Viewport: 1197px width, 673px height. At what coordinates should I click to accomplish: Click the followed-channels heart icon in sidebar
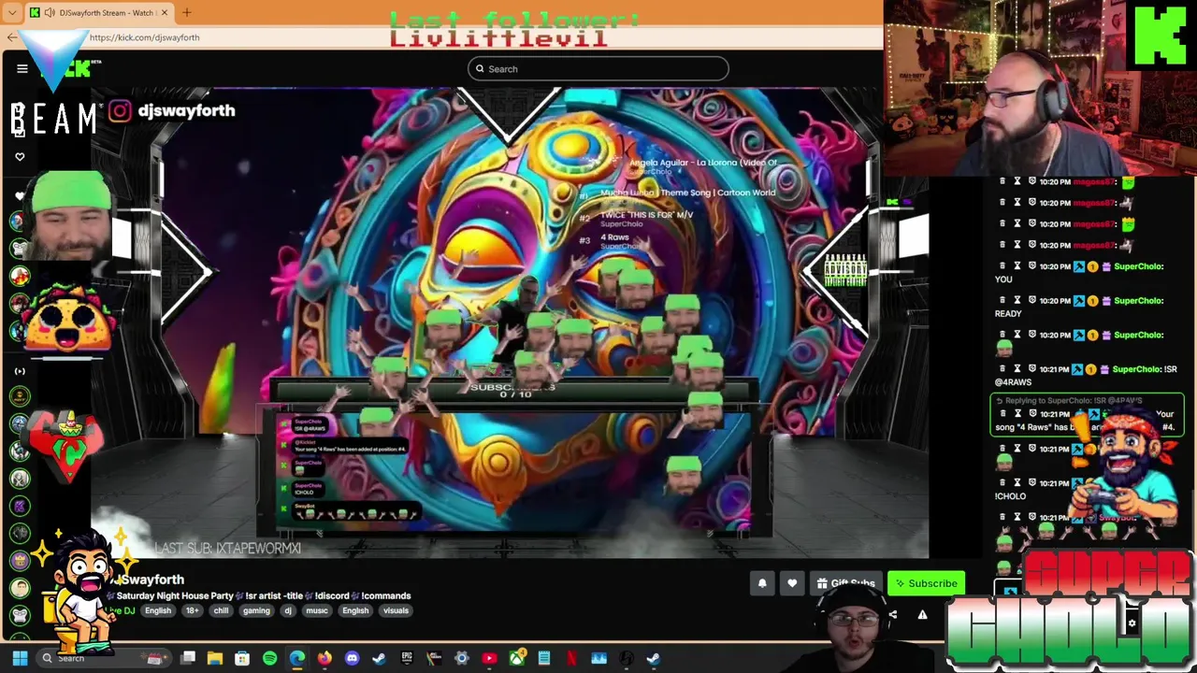tap(20, 157)
